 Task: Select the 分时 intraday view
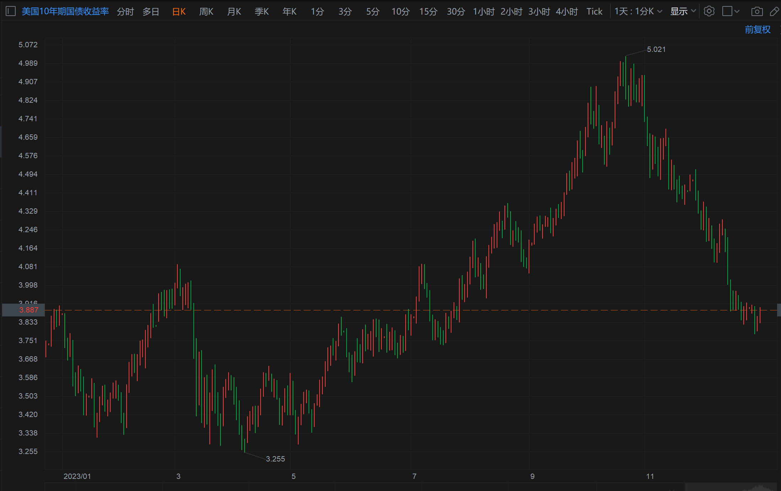(125, 12)
